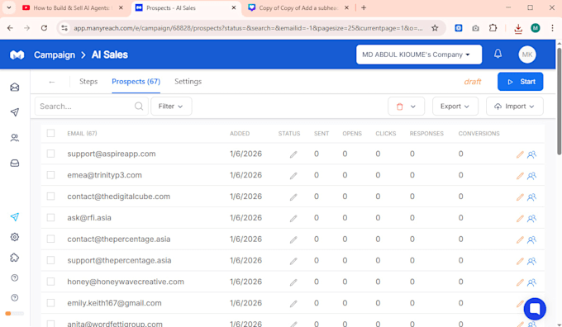The image size is (562, 327).
Task: Select the blue paper plane sidebar icon
Action: click(15, 216)
